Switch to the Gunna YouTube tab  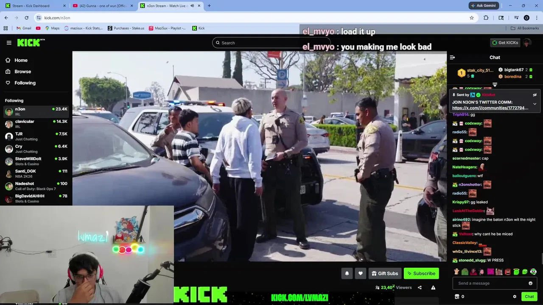tap(104, 6)
